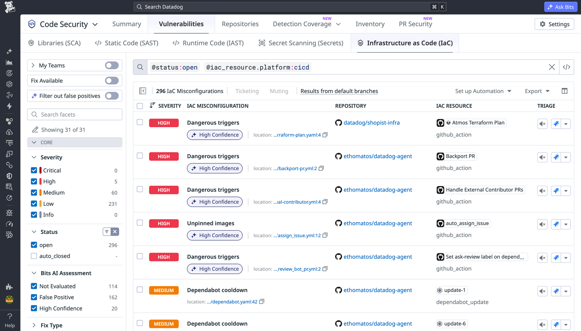The height and width of the screenshot is (331, 581).
Task: Open location link ...'assign_issue.yml:12
Action: (x=297, y=235)
